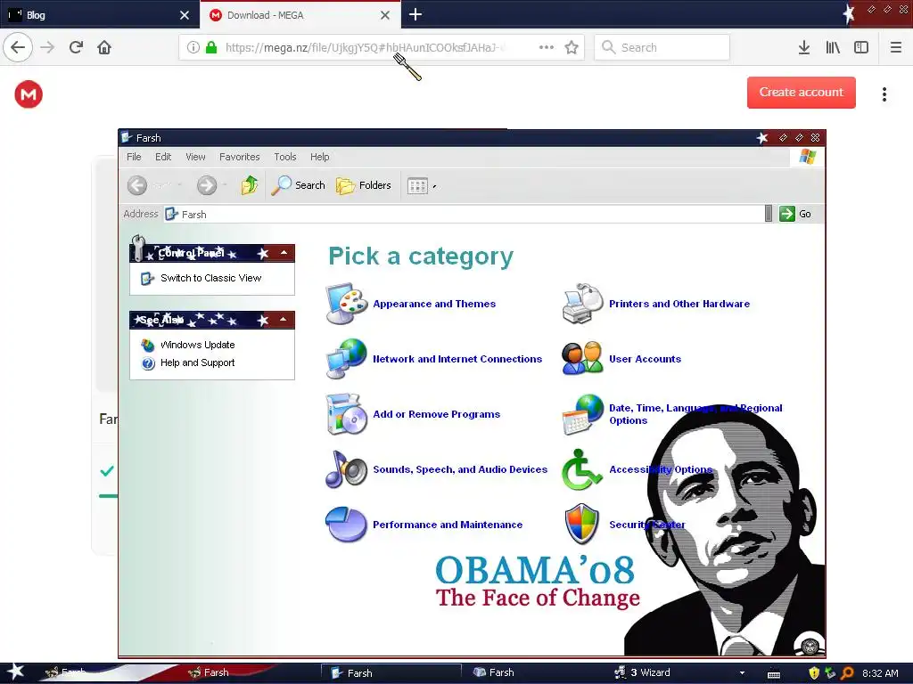Click the browser Forward button

coord(47,47)
